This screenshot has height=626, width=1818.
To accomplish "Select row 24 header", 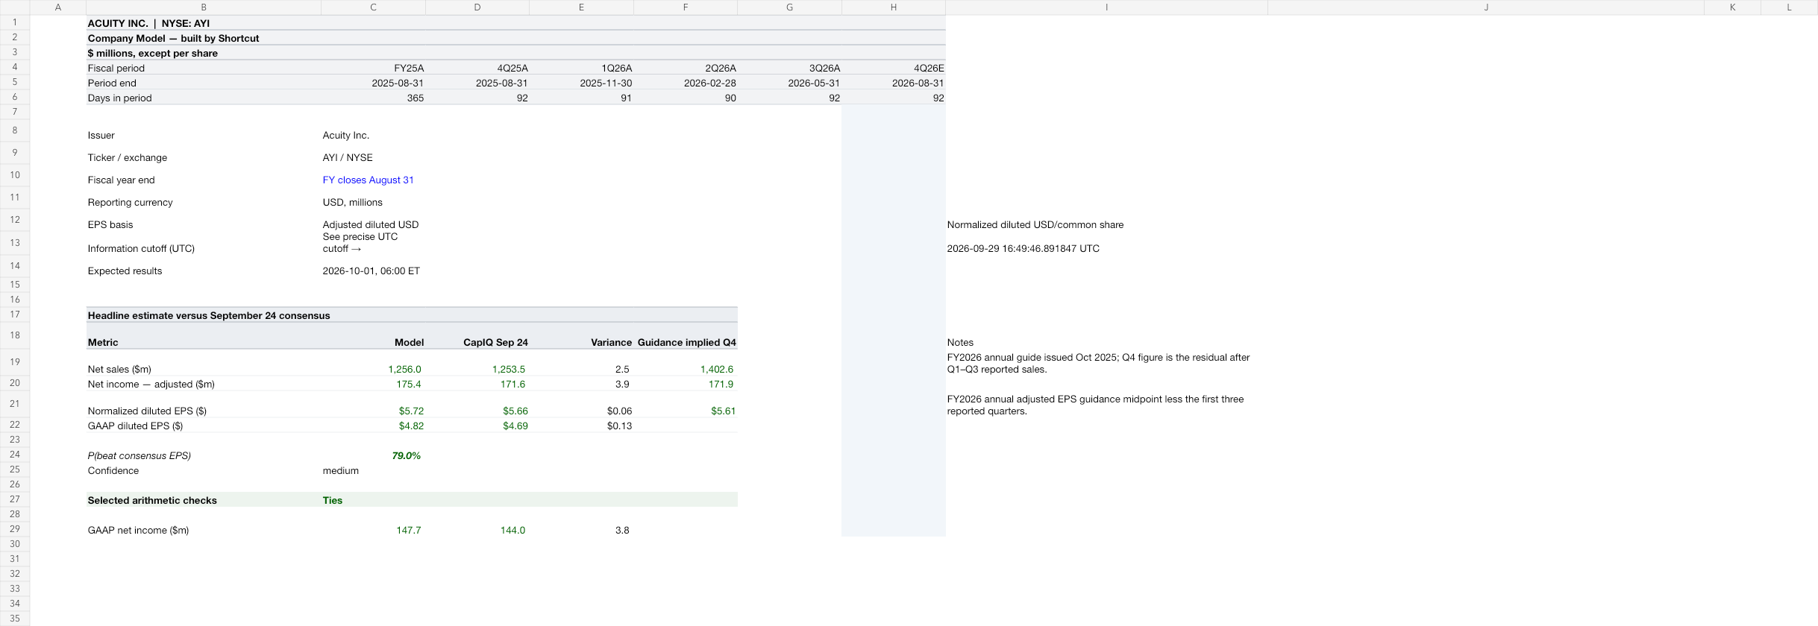I will (x=15, y=455).
